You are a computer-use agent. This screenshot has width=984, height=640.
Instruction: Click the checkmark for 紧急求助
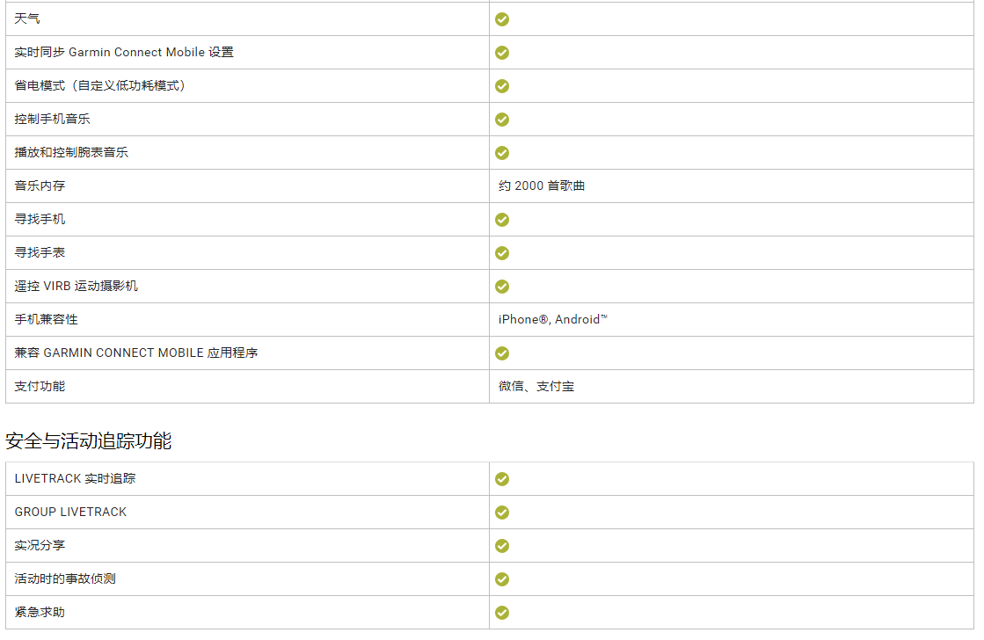pos(502,613)
